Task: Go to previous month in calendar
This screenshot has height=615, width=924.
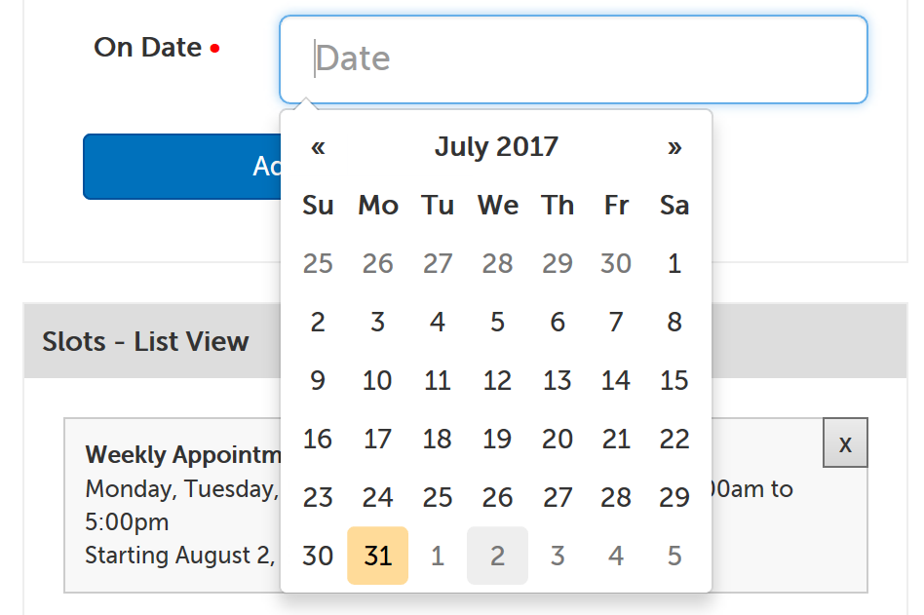Action: [x=318, y=147]
